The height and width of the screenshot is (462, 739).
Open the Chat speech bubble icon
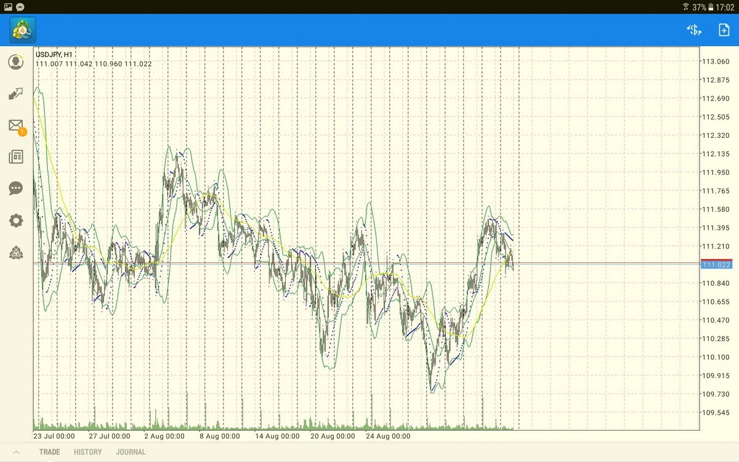click(x=16, y=188)
